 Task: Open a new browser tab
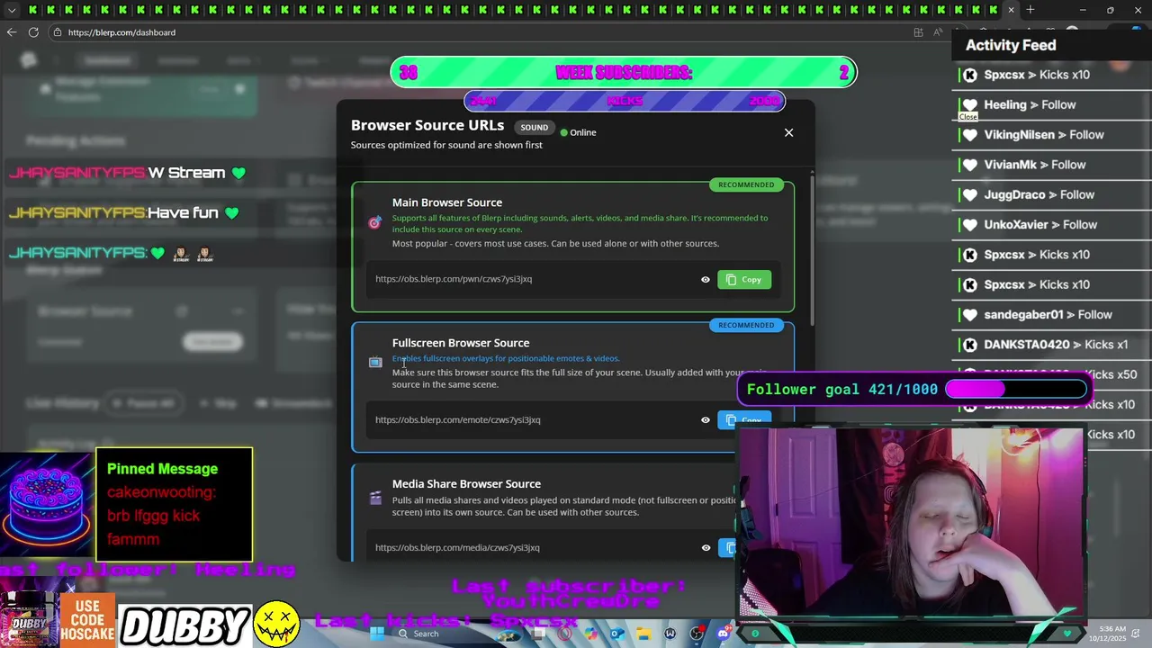(x=1030, y=10)
